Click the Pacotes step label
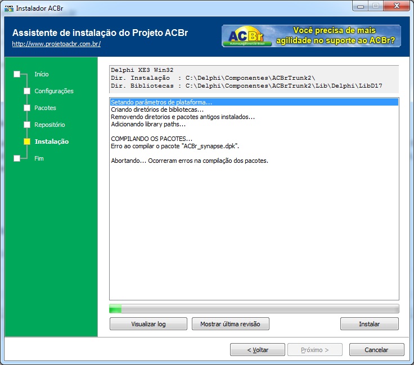Image resolution: width=414 pixels, height=365 pixels. pos(45,108)
